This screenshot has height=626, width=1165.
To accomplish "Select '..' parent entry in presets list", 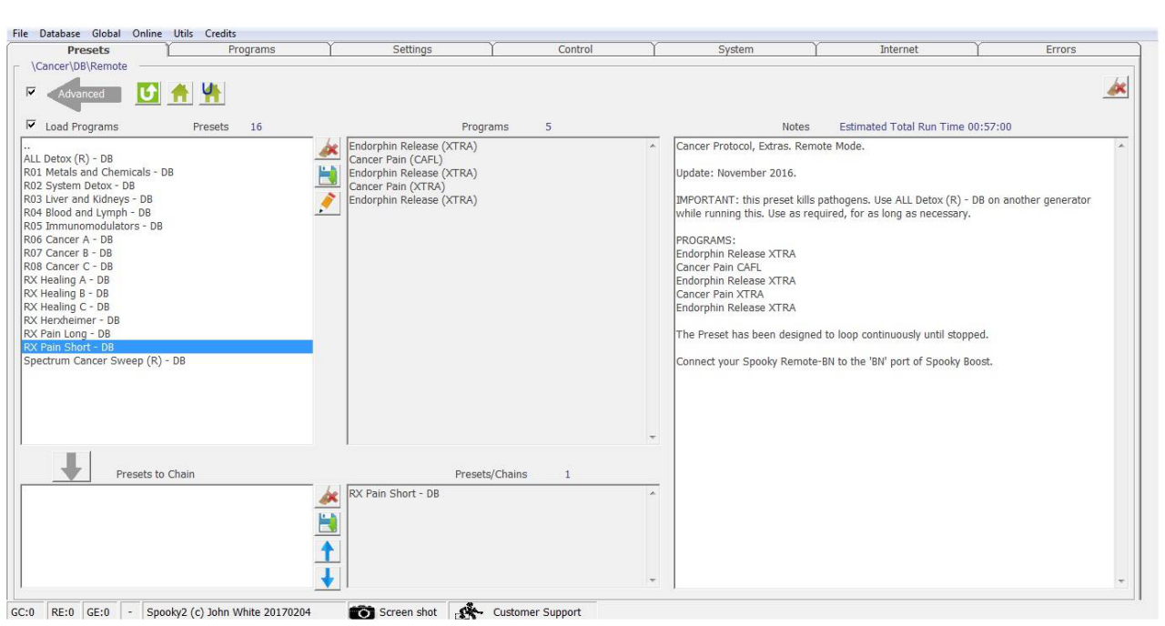I will click(167, 146).
